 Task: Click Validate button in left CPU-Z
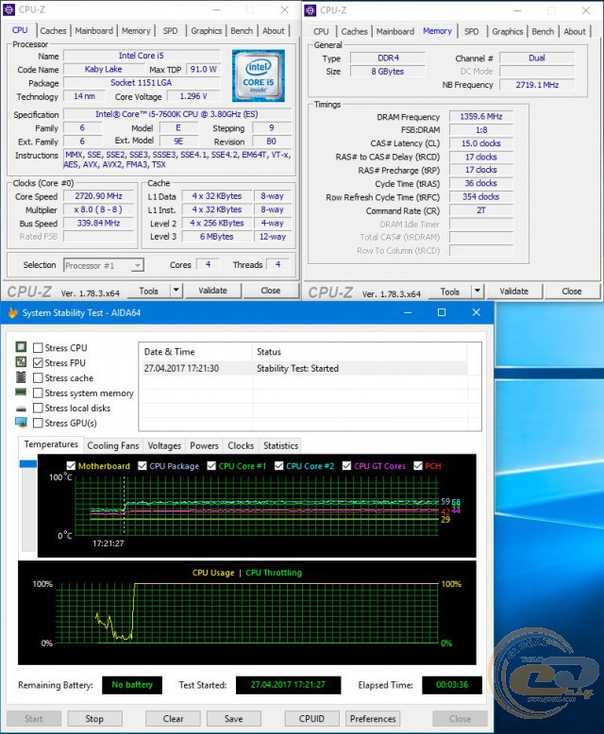point(212,291)
